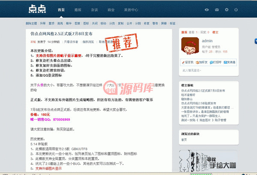257x175 pixels.
Task: Open sidebar post 枯木逢春好
Action: coord(188,95)
